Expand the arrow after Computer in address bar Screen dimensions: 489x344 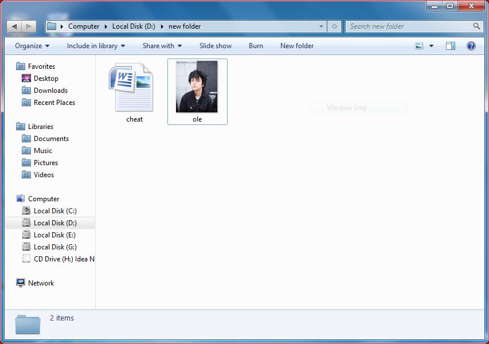click(105, 26)
